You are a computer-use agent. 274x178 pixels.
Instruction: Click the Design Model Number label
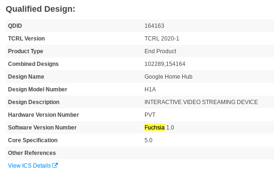(x=38, y=89)
